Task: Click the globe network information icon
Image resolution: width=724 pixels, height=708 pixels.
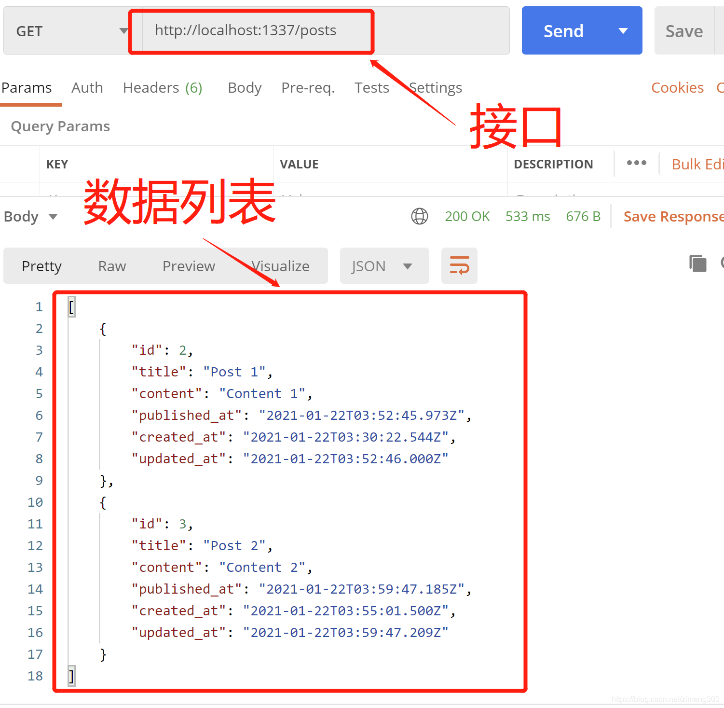Action: pyautogui.click(x=419, y=216)
